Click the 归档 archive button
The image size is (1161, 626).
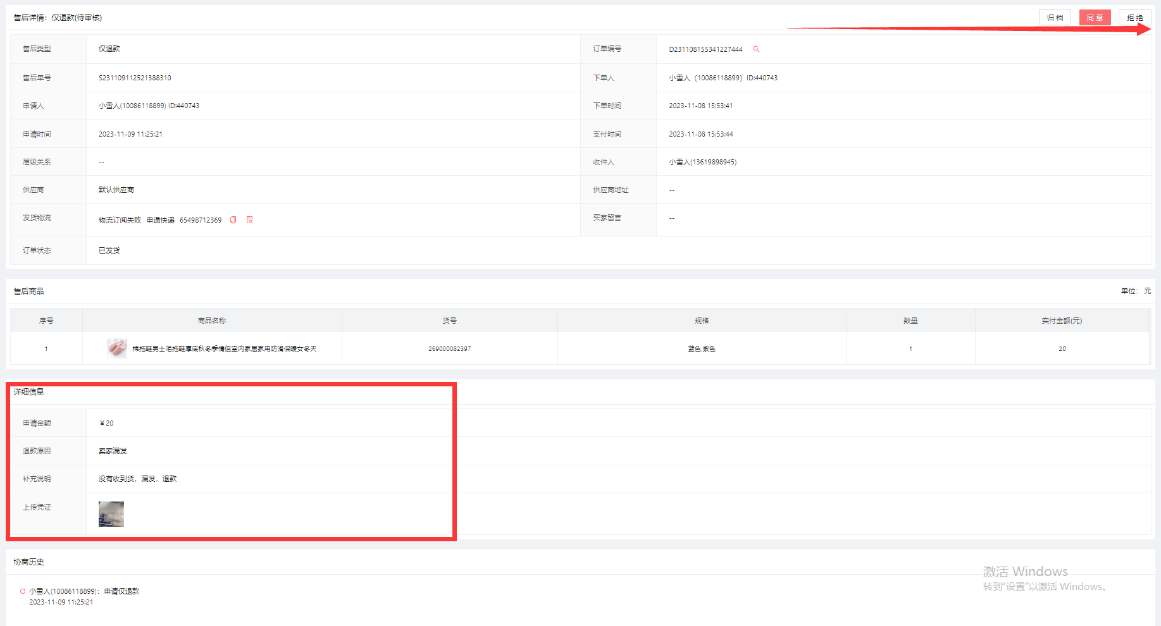coord(1055,18)
